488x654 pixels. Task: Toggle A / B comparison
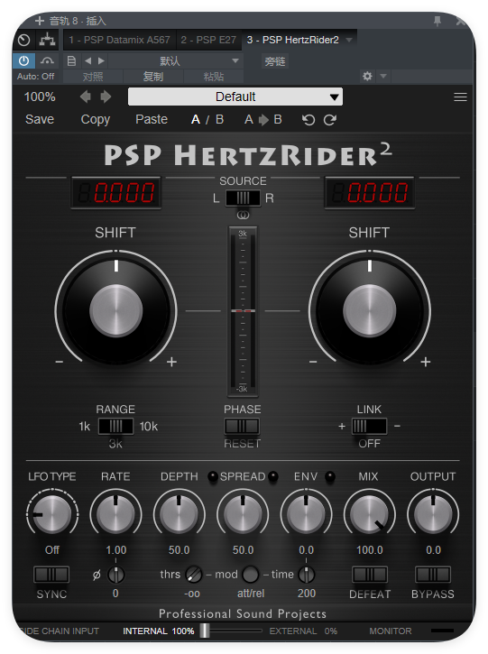coord(207,120)
